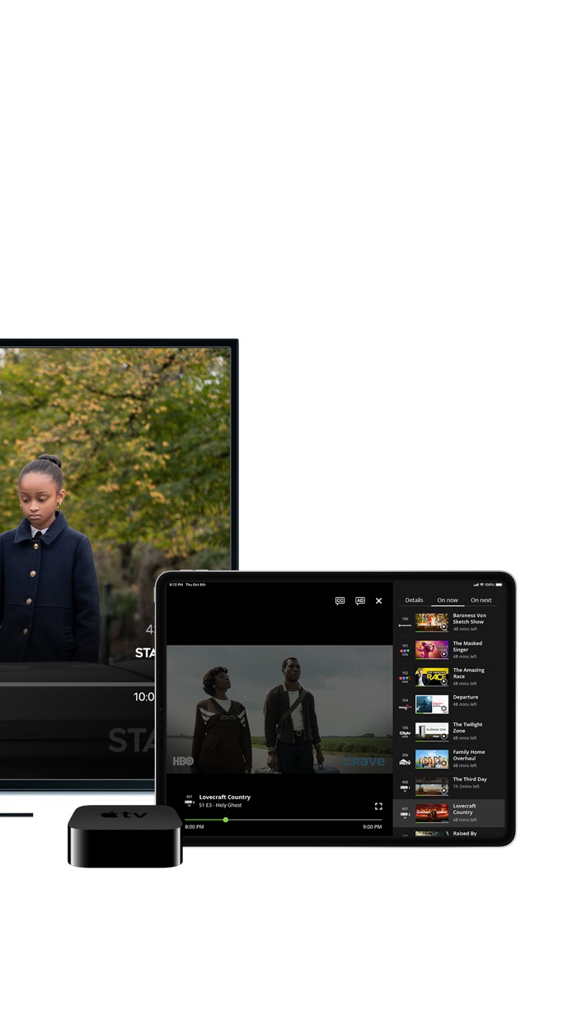The height and width of the screenshot is (1026, 577).
Task: Select channel 106 Citytv logo
Action: click(405, 734)
